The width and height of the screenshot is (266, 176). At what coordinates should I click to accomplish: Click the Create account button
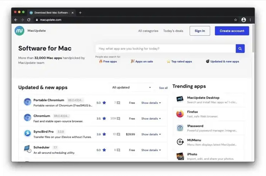[232, 31]
